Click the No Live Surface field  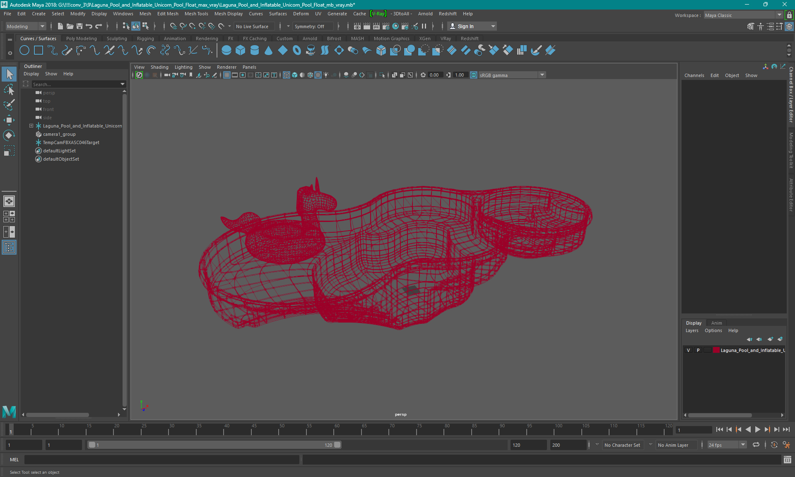tap(254, 26)
